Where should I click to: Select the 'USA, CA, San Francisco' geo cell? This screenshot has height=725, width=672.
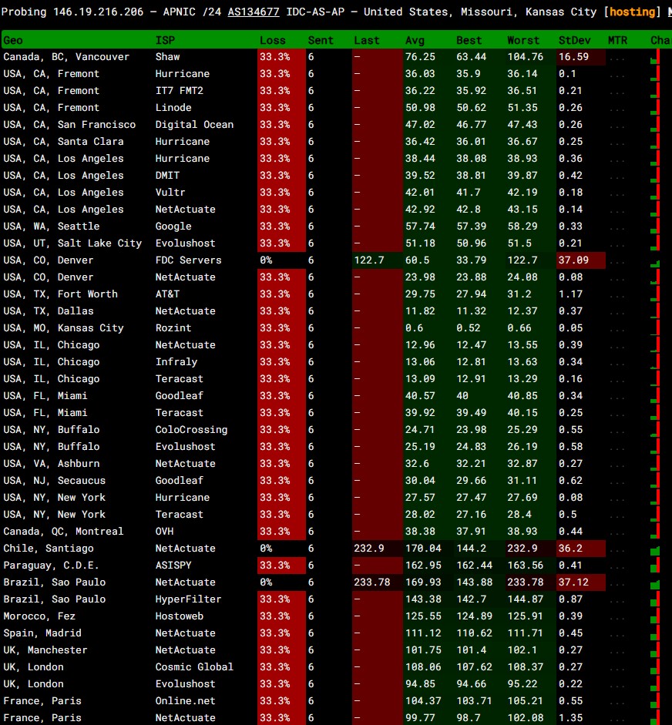69,124
